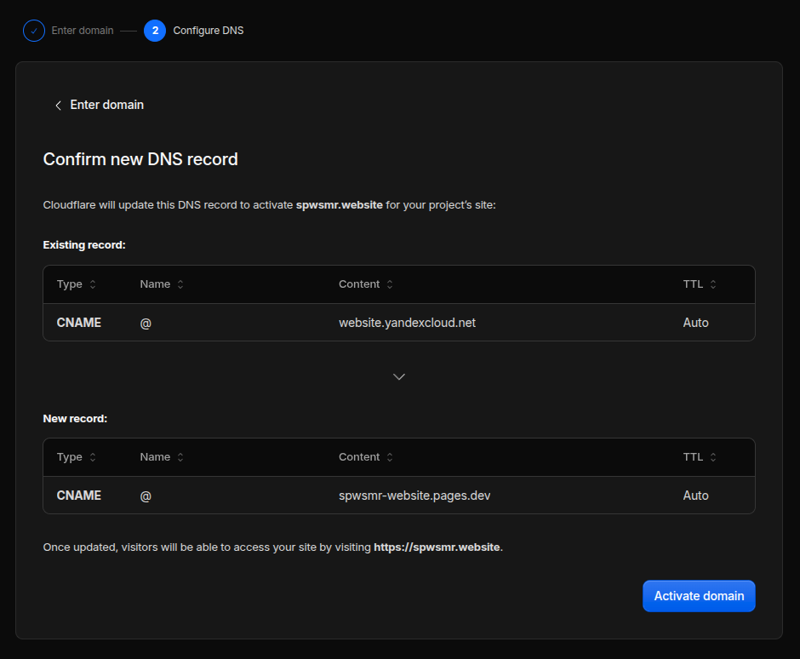The height and width of the screenshot is (659, 800).
Task: Sort existing record by Content arrows
Action: [390, 284]
